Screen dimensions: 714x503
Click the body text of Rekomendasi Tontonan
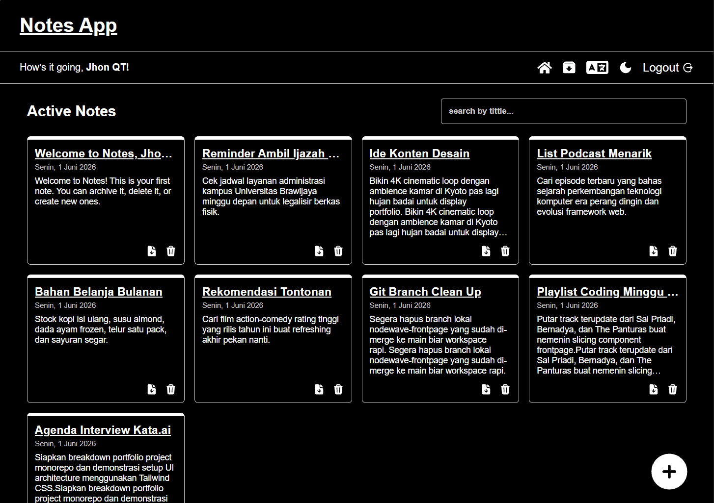pos(271,329)
